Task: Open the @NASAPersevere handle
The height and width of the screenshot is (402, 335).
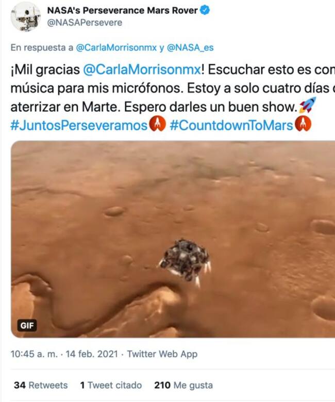Action: pyautogui.click(x=85, y=23)
